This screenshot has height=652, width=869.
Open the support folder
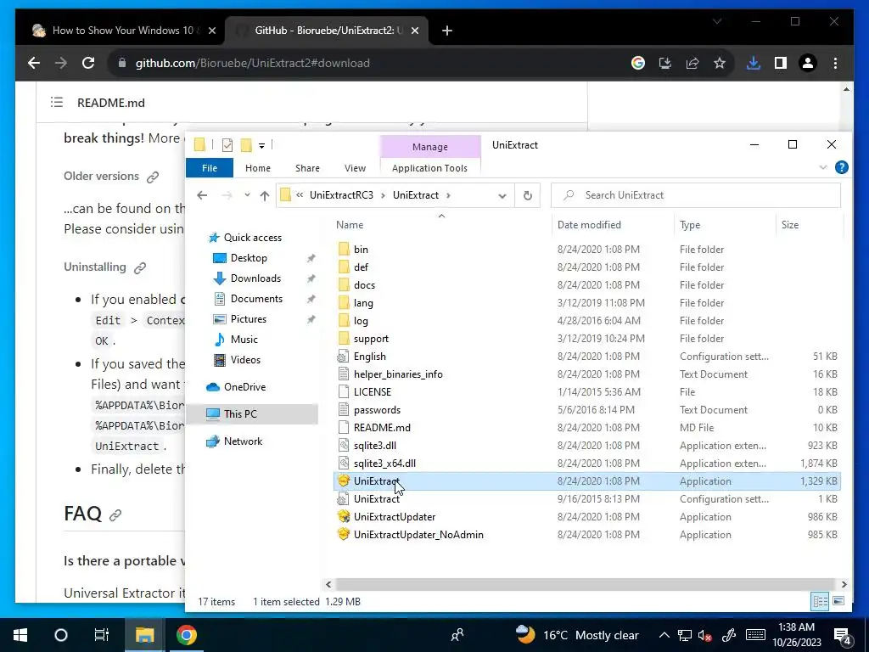click(371, 338)
